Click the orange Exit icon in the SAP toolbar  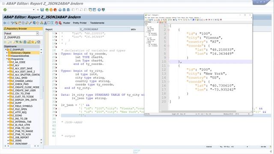point(51,10)
